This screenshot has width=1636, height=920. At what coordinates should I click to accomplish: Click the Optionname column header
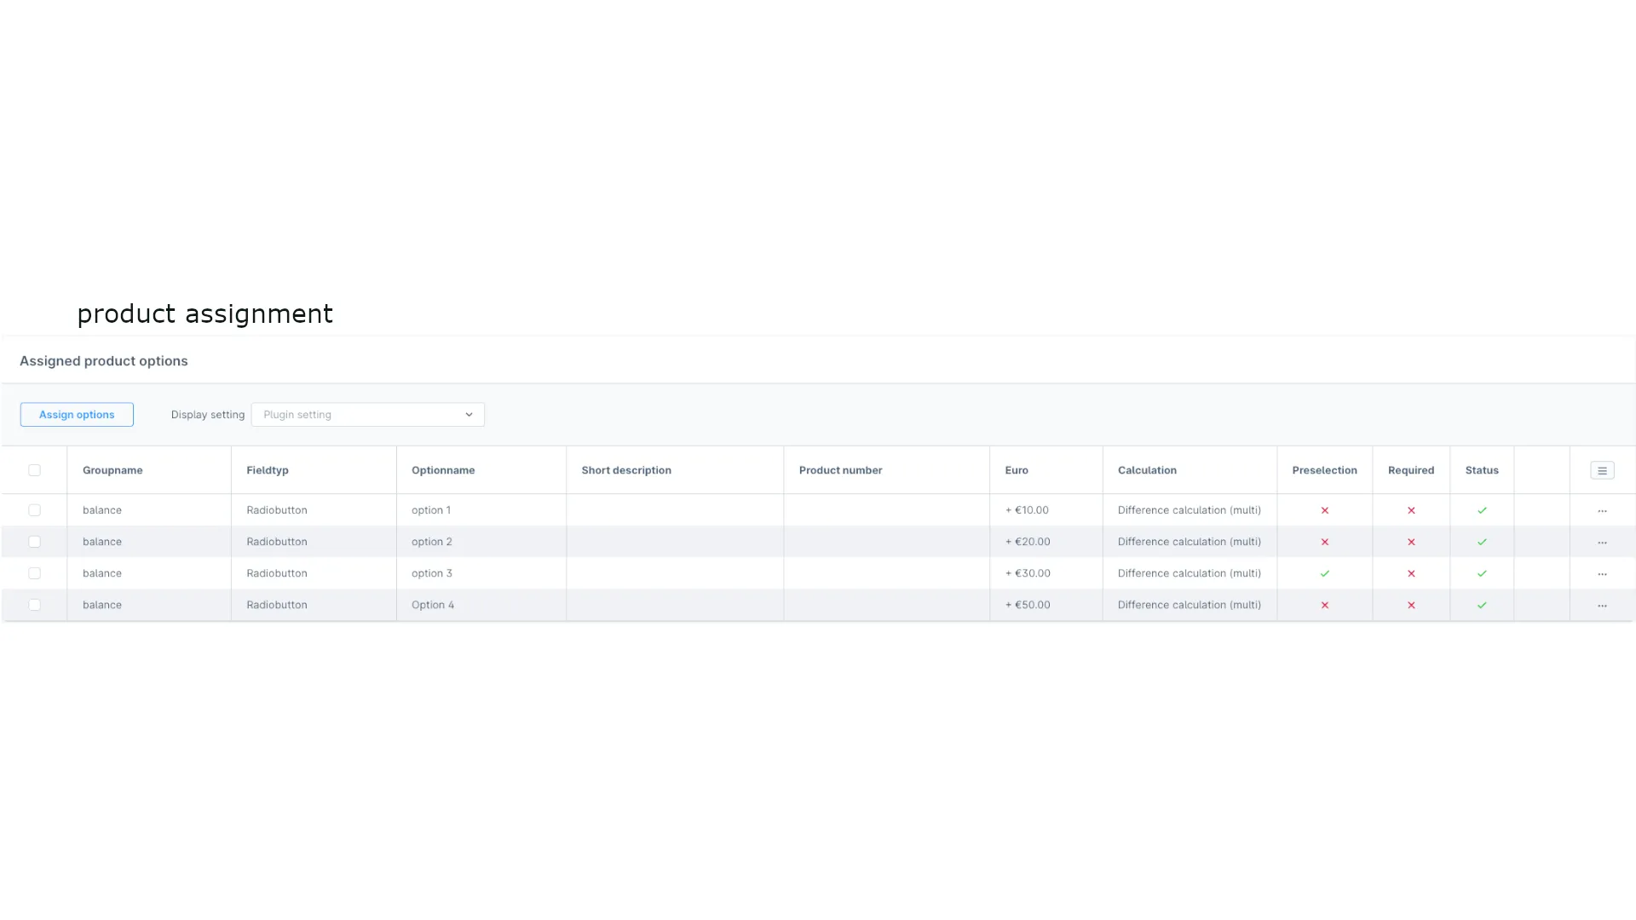coord(443,470)
